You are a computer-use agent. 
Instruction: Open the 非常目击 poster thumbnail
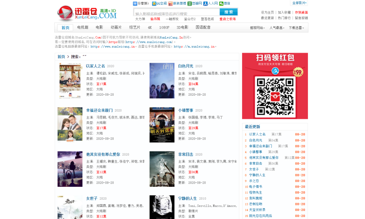(x=162, y=169)
